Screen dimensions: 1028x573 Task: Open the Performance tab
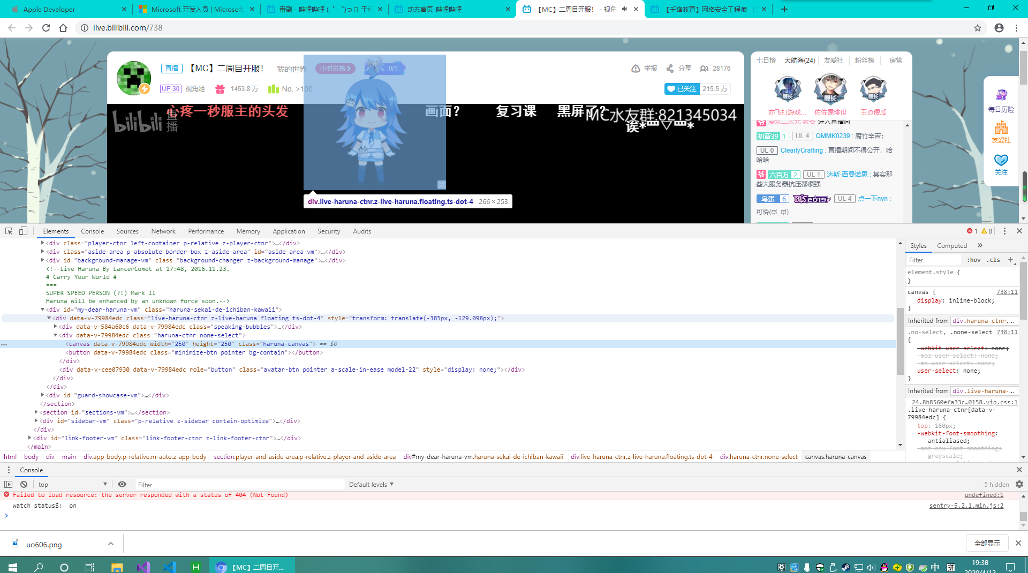206,231
